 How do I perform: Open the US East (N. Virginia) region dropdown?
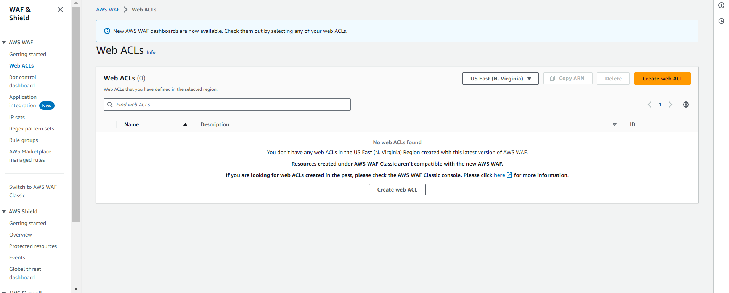pos(501,79)
